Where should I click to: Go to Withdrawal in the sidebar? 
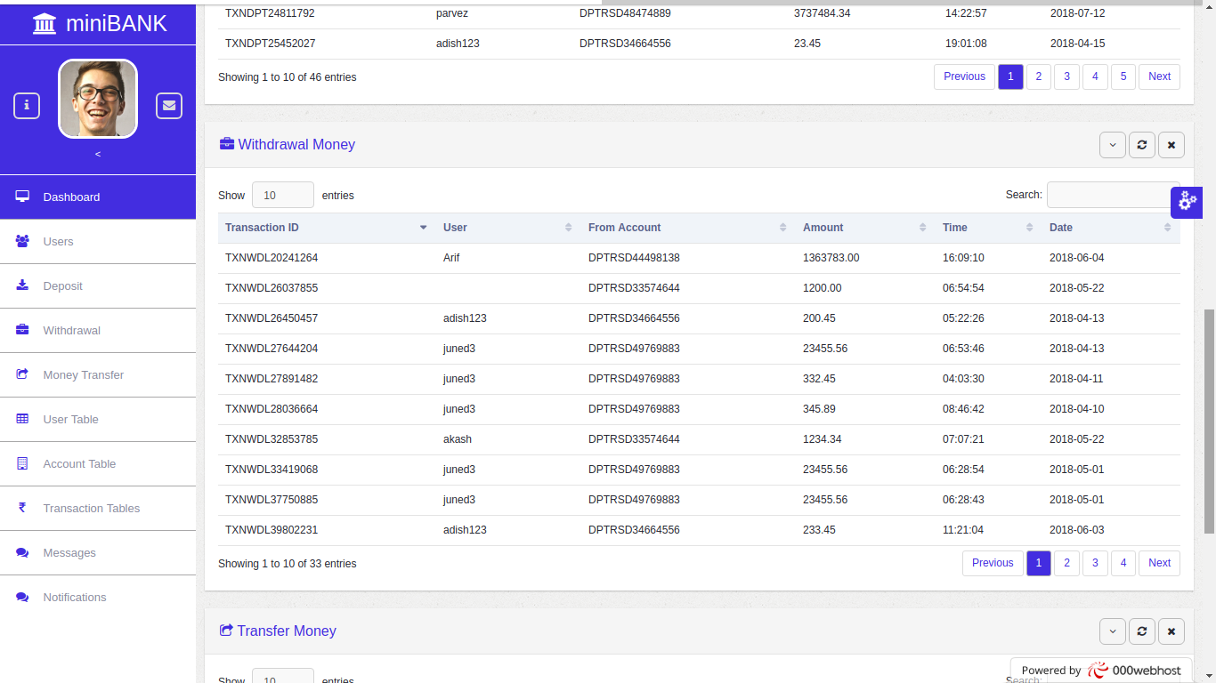pos(98,330)
